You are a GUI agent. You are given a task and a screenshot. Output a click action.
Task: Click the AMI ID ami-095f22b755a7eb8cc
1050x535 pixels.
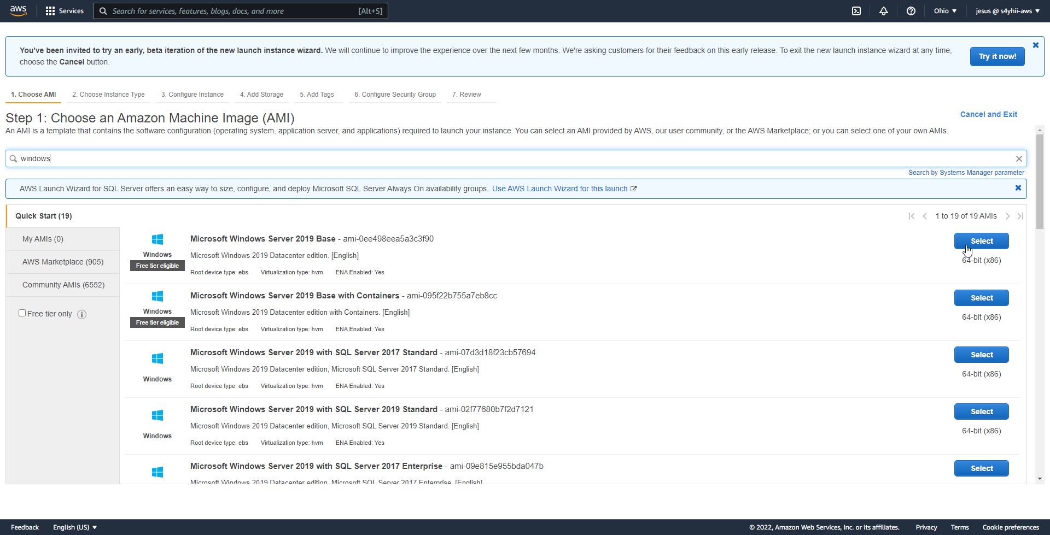coord(452,296)
